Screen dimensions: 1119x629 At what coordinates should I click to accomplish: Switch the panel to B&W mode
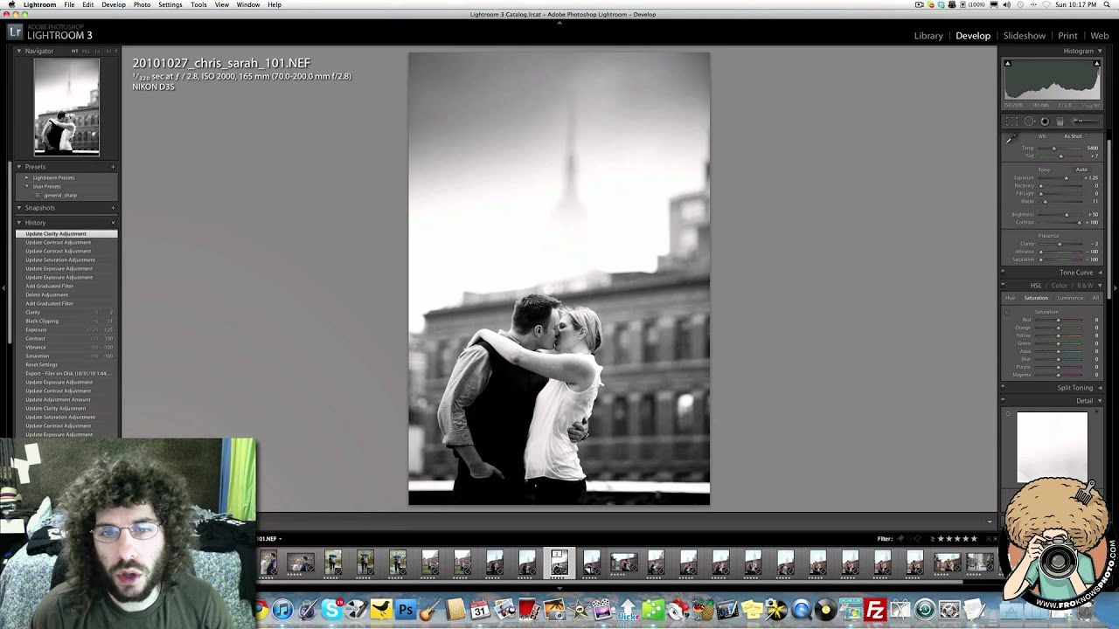(1085, 286)
